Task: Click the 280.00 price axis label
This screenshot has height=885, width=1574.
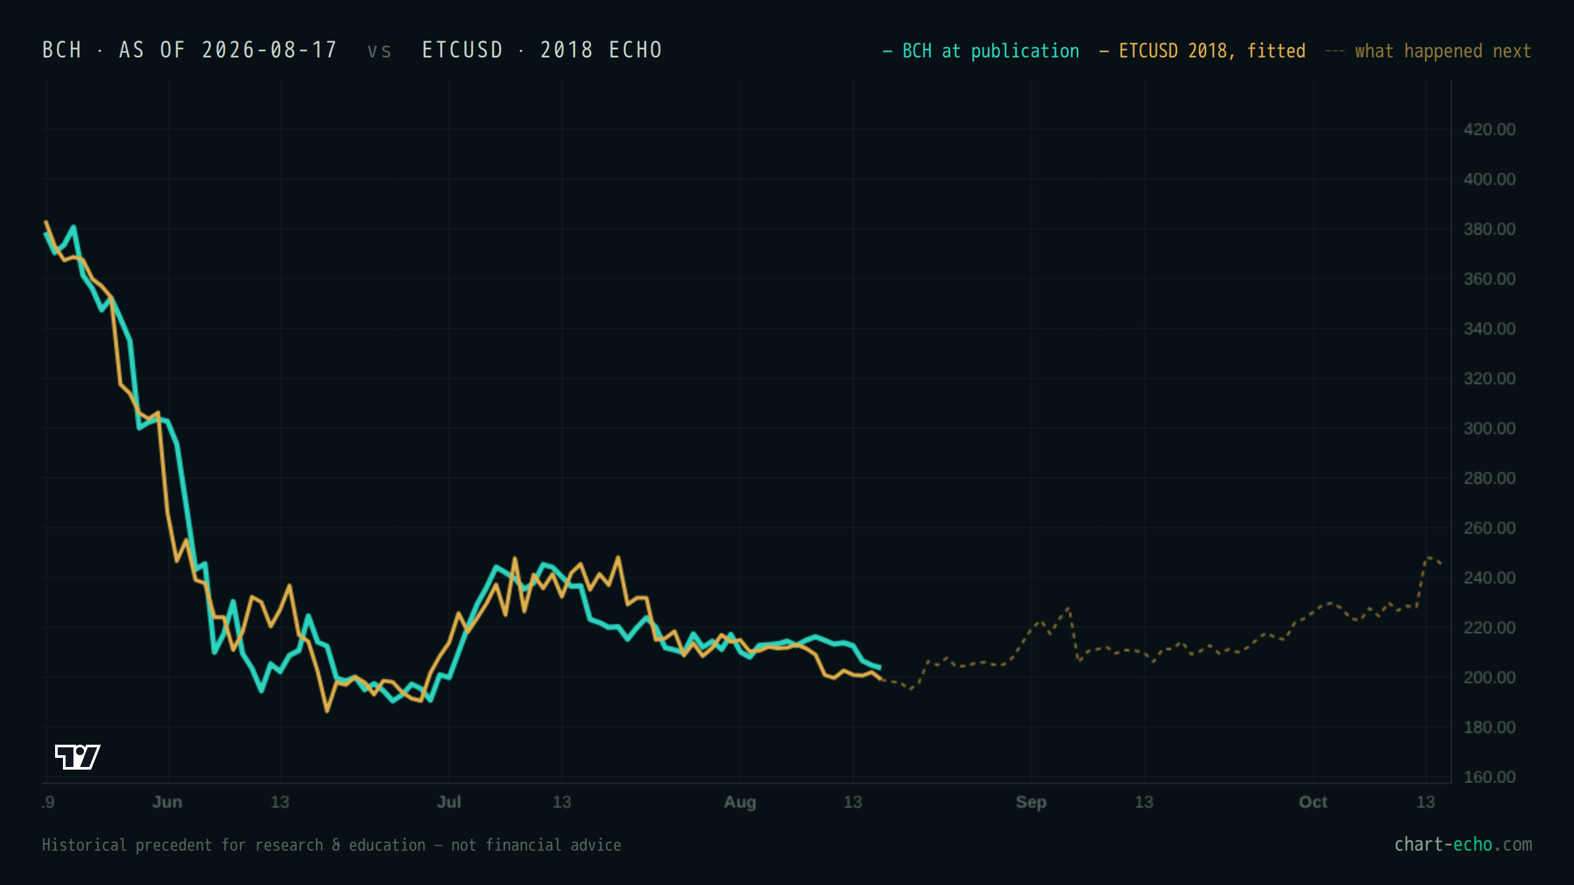Action: click(1489, 478)
